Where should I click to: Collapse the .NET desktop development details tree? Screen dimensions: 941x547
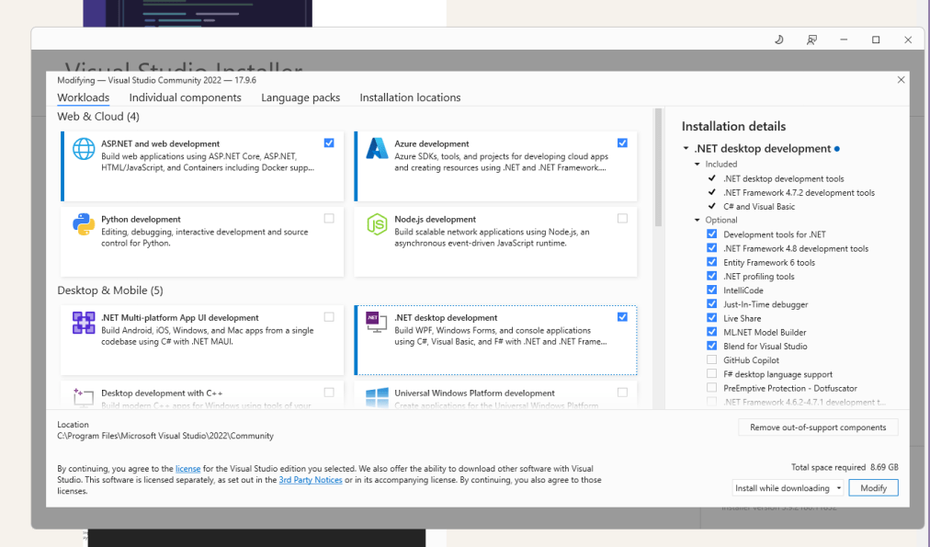(686, 148)
